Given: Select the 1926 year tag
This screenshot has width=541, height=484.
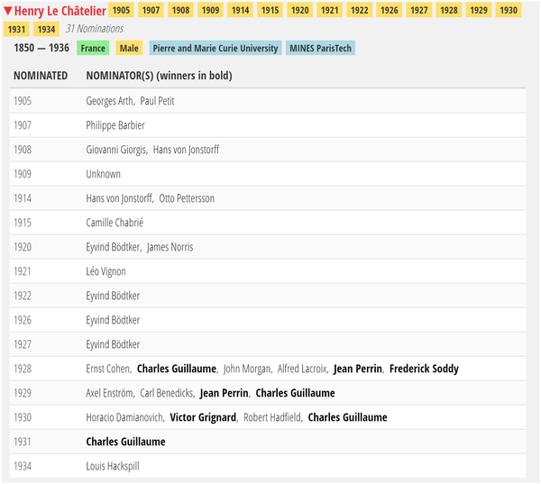Looking at the screenshot, I should click(x=390, y=10).
